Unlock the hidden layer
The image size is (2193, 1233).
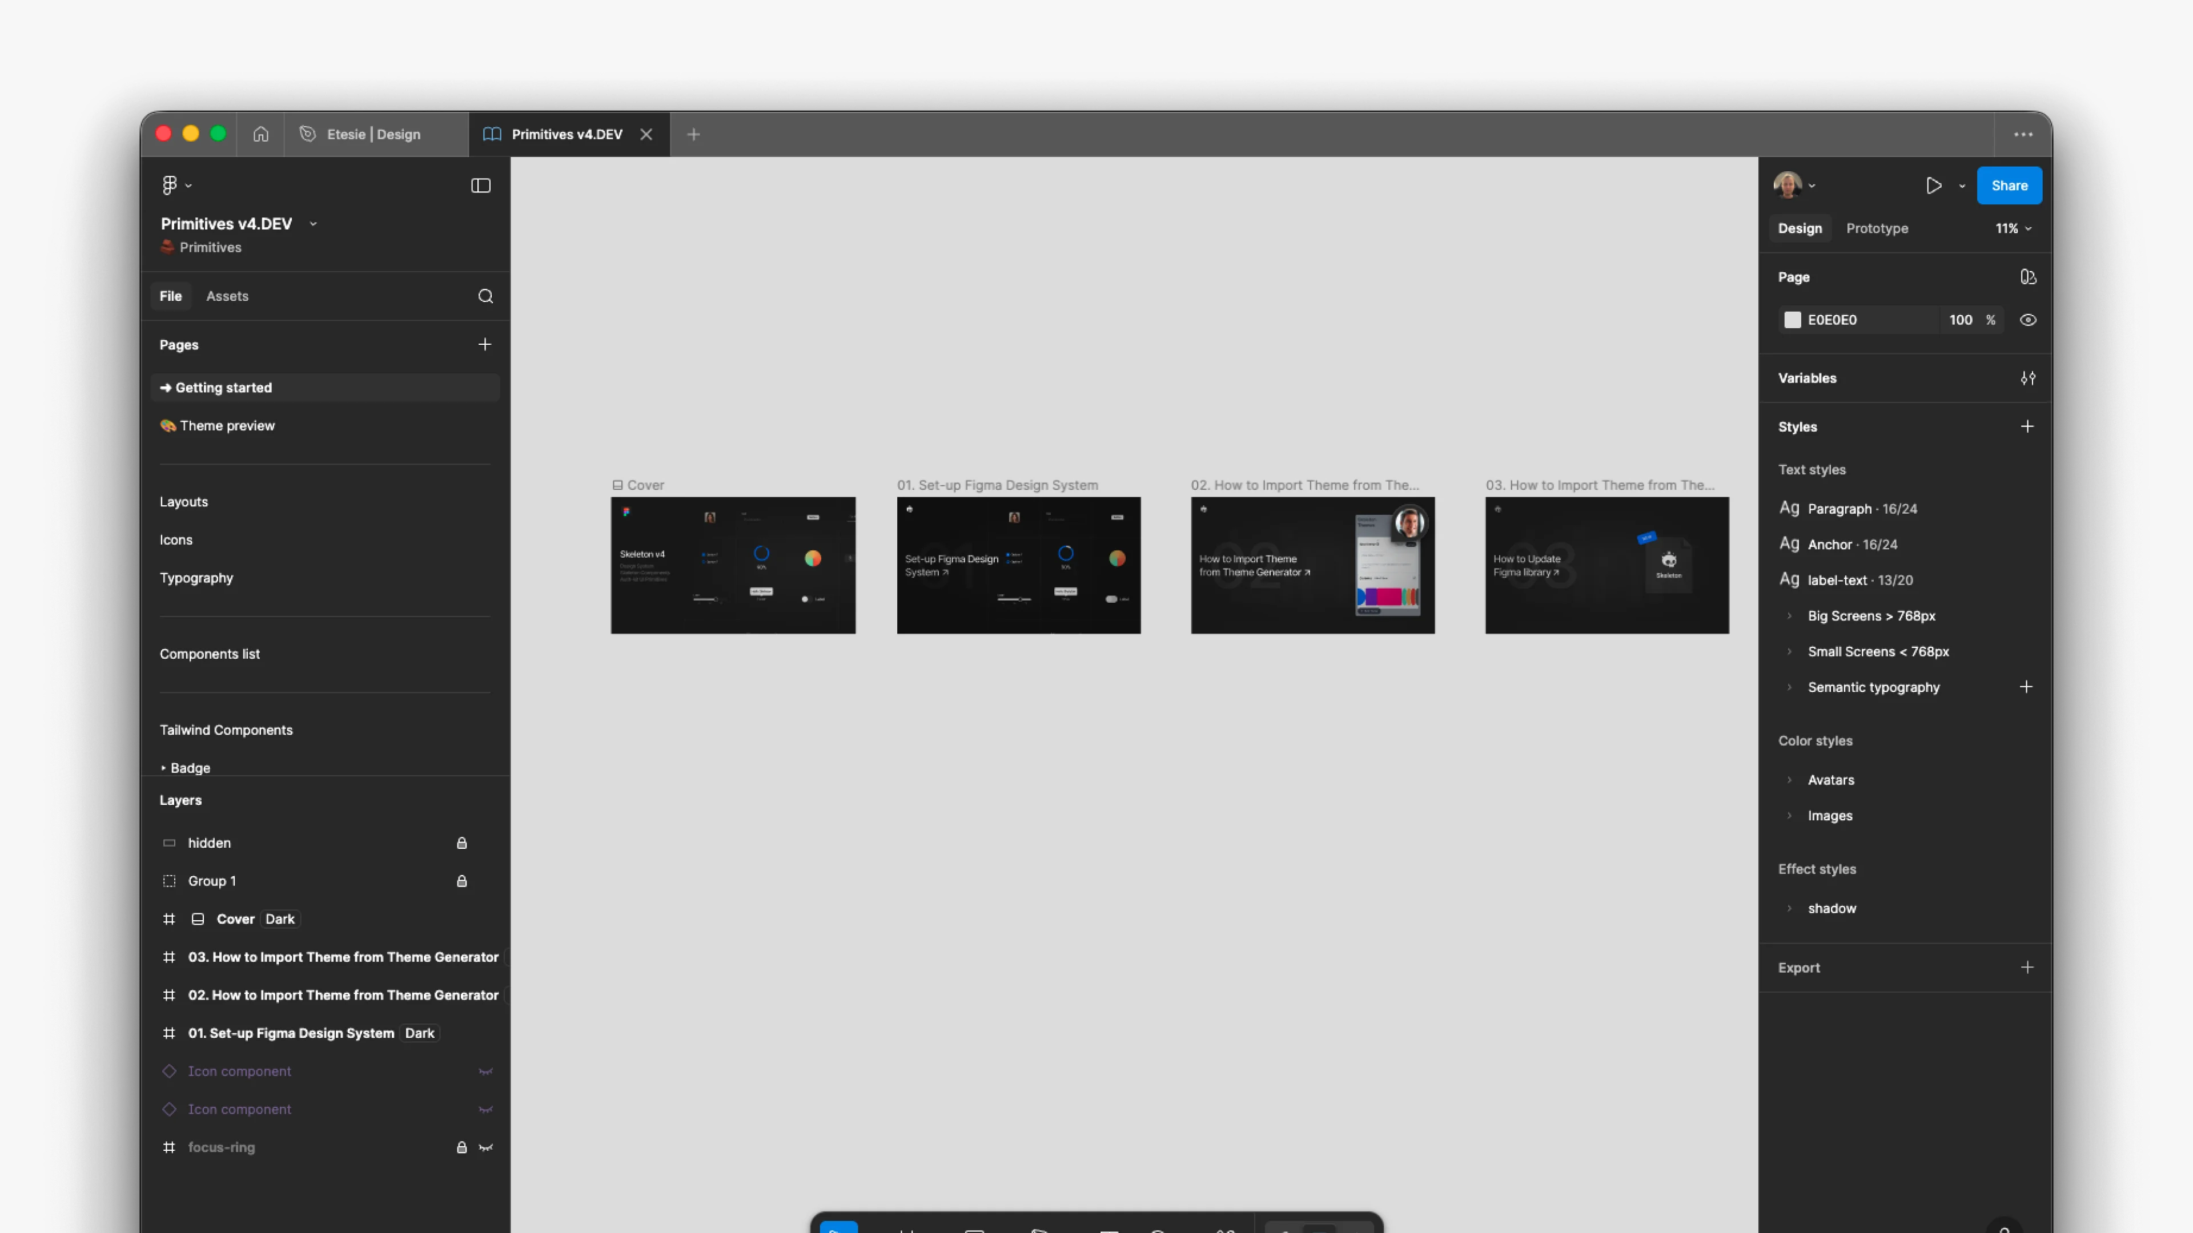[462, 843]
